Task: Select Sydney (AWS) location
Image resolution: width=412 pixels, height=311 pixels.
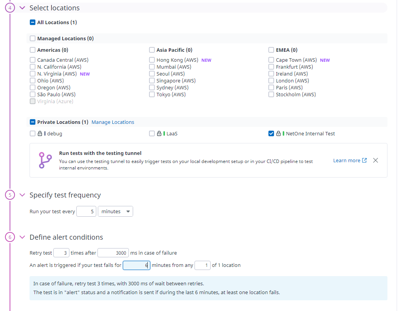Action: click(x=152, y=87)
